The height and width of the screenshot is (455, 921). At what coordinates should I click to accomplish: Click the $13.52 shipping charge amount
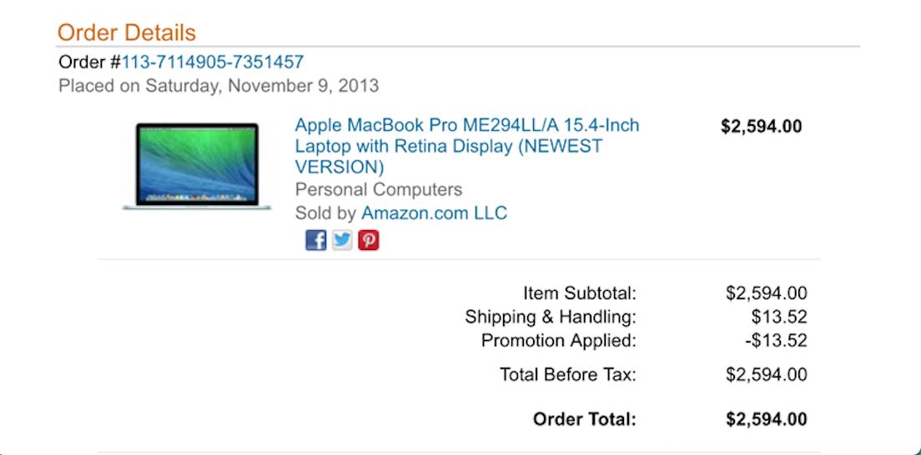pos(779,317)
